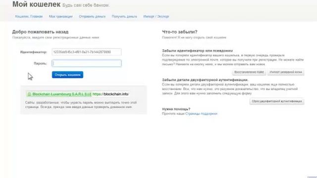
Task: Open the Страницы поддержки link
Action: pos(201,114)
